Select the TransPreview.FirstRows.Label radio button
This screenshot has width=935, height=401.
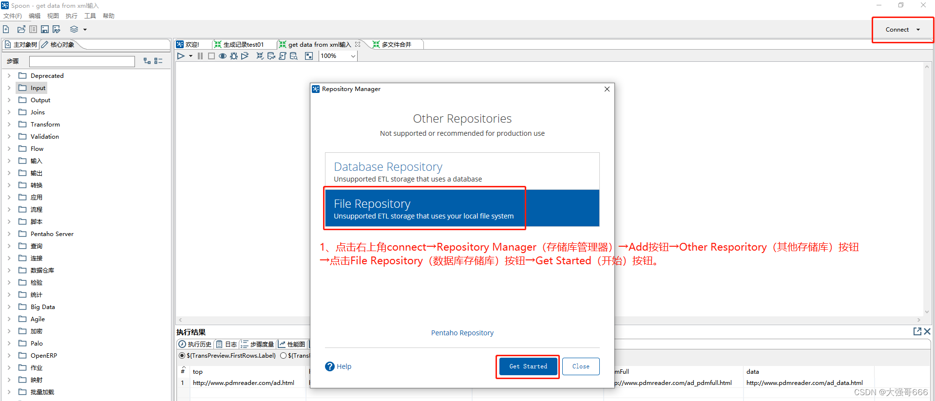(182, 356)
